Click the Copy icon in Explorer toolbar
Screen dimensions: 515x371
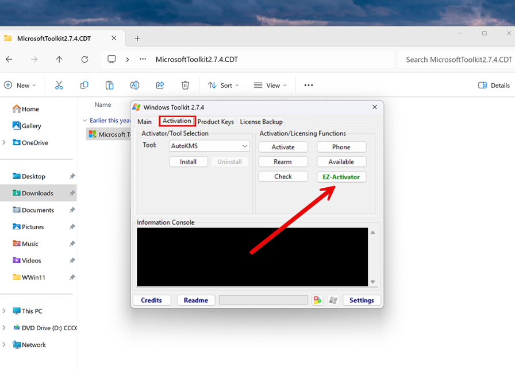click(x=84, y=85)
